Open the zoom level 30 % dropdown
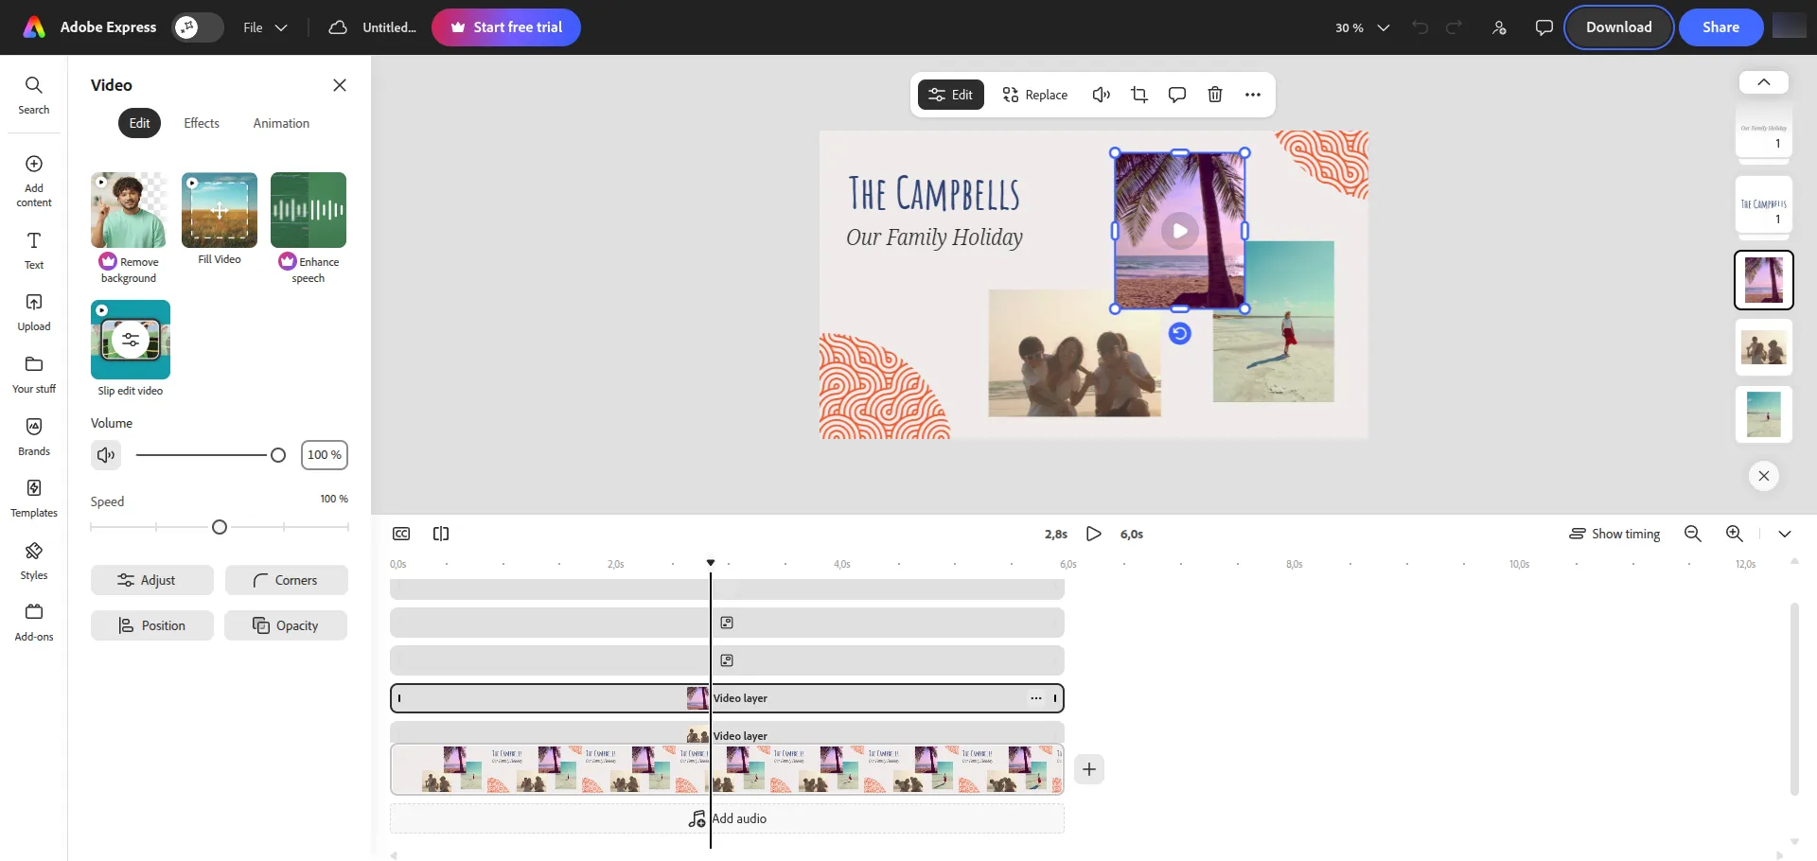1817x861 pixels. tap(1362, 27)
